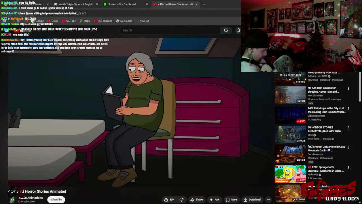Open the Relax Sleep Jazz thumbnail
The height and width of the screenshot is (204, 362).
pos(290,78)
